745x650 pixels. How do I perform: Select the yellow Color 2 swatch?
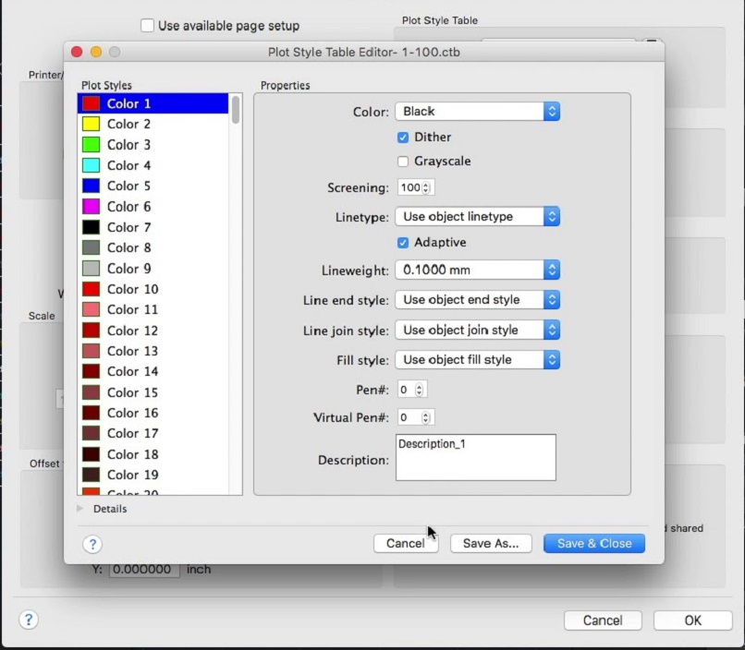pyautogui.click(x=91, y=124)
